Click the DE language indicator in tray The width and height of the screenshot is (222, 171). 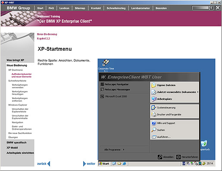184,163
